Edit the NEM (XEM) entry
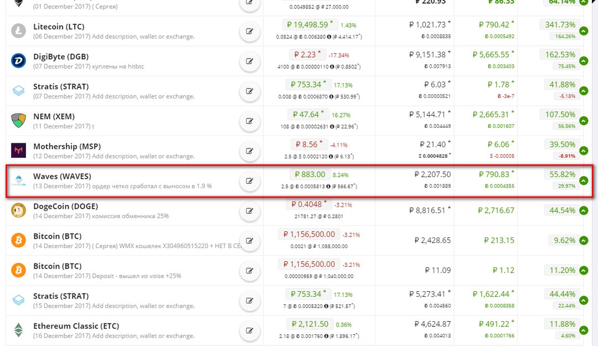The height and width of the screenshot is (346, 598). point(249,121)
